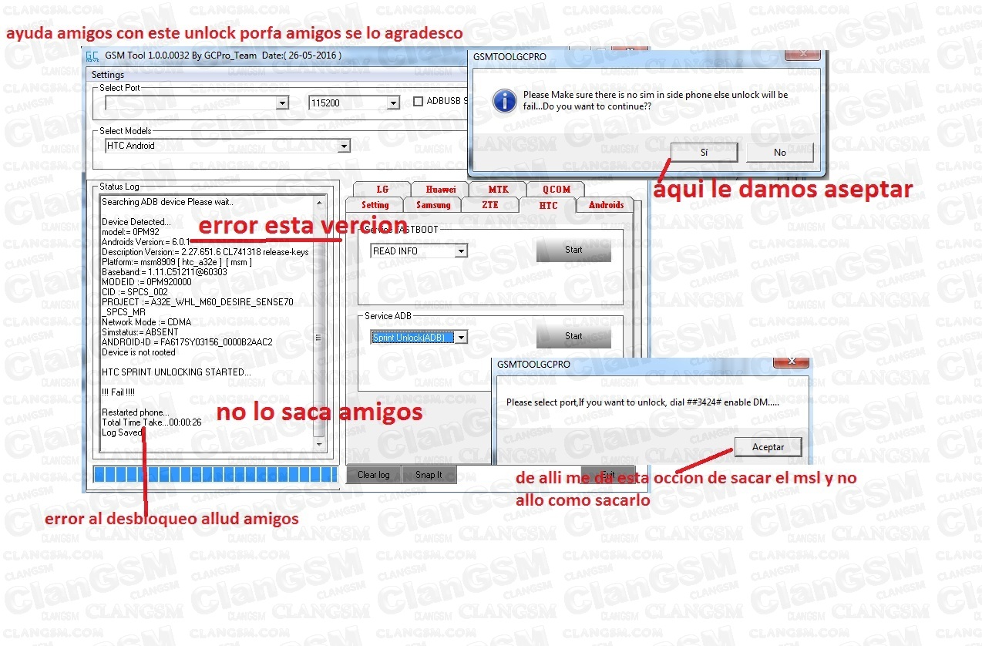Select the 'Network Mode := CDMA' log line

(x=146, y=322)
